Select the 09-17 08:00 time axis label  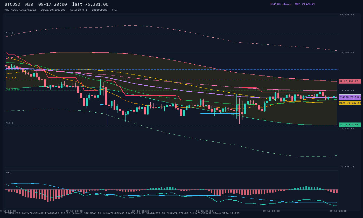[x=271, y=211]
